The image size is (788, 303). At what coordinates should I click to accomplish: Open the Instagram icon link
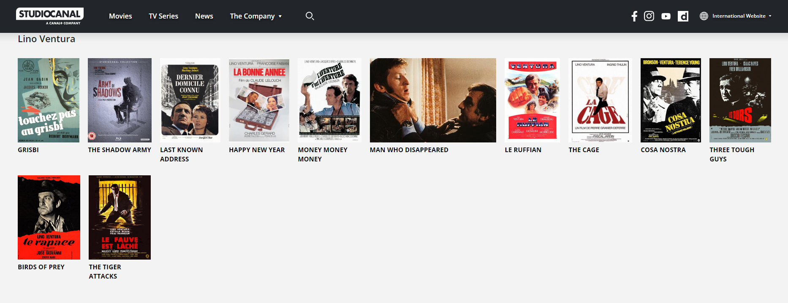pyautogui.click(x=649, y=16)
